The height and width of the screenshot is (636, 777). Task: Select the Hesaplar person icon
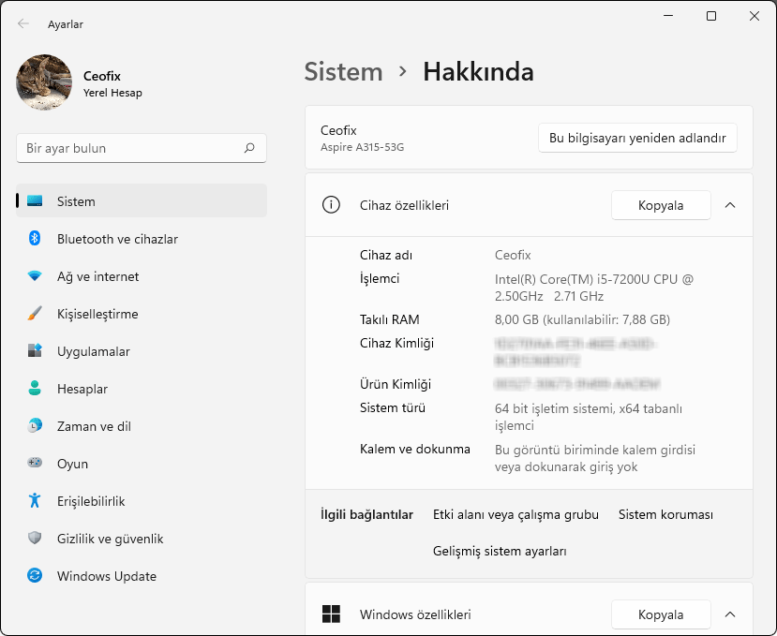(x=35, y=389)
